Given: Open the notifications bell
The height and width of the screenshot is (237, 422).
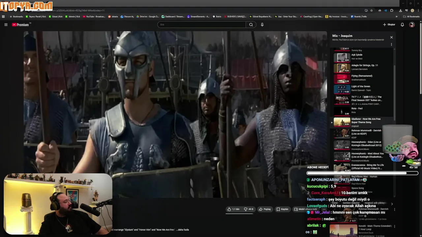Looking at the screenshot, I should point(402,25).
